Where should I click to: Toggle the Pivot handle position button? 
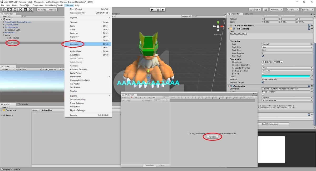[x=42, y=10]
